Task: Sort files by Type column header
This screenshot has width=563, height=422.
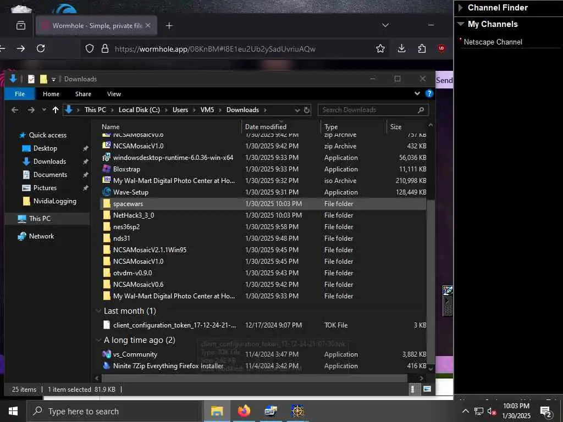Action: point(330,127)
